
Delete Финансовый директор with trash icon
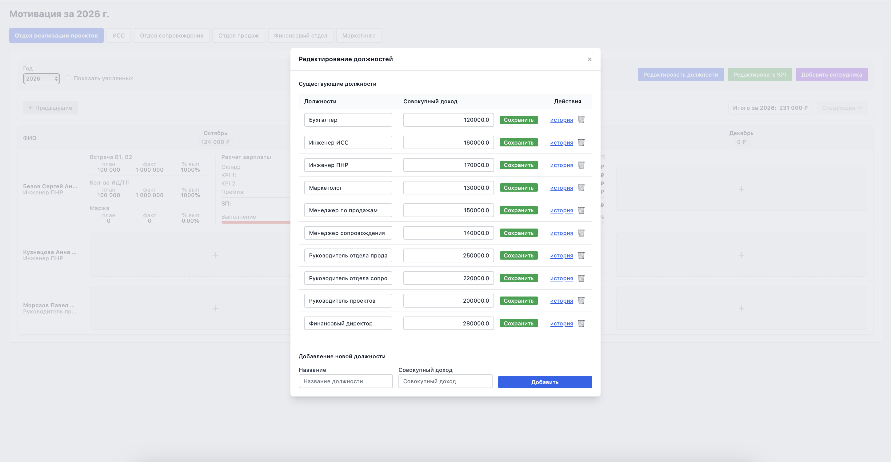coord(581,324)
